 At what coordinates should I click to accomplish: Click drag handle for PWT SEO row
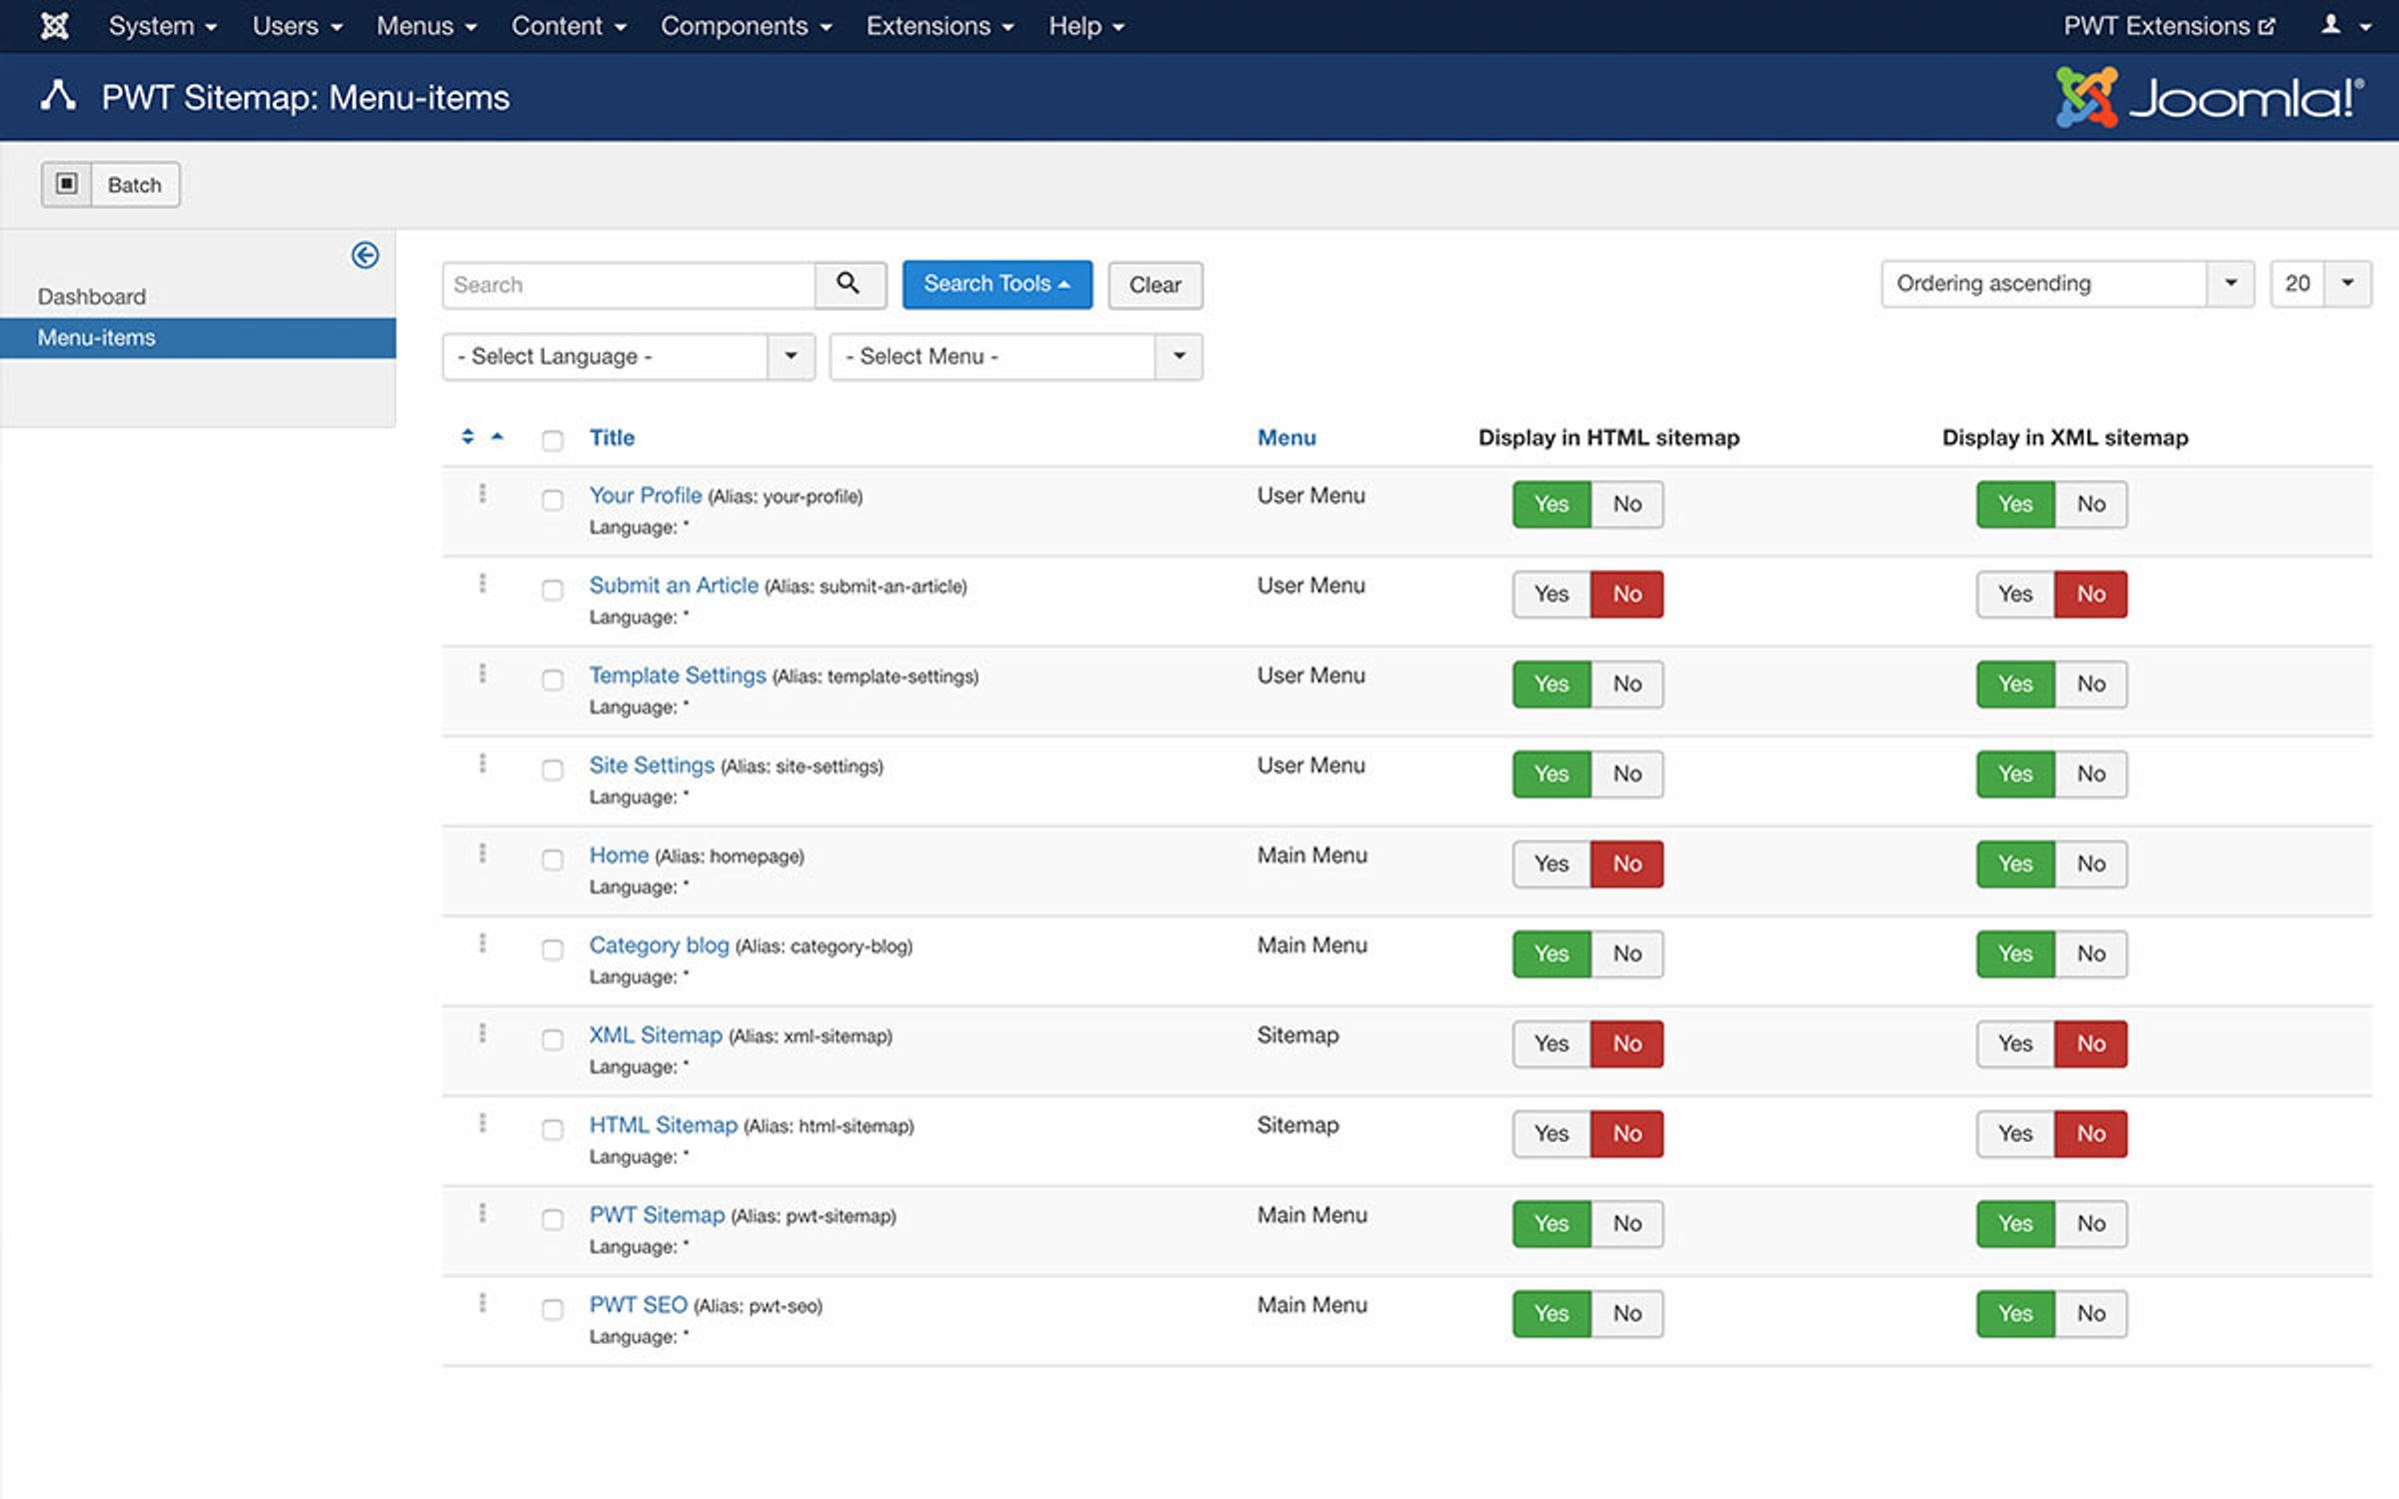coord(483,1303)
